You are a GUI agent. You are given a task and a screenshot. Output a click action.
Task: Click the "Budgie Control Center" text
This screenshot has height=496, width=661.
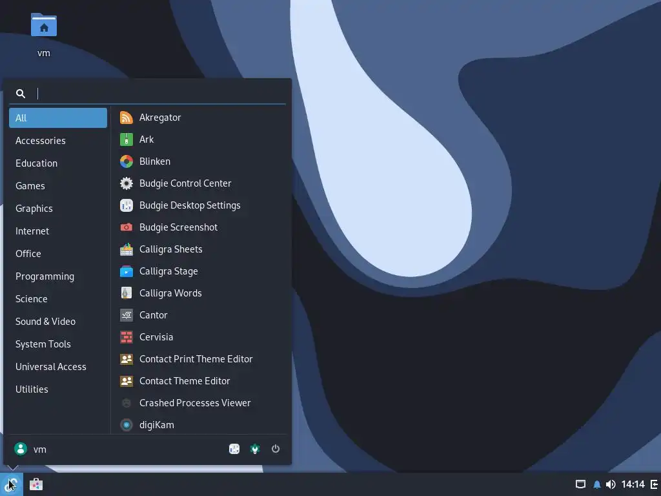point(185,183)
